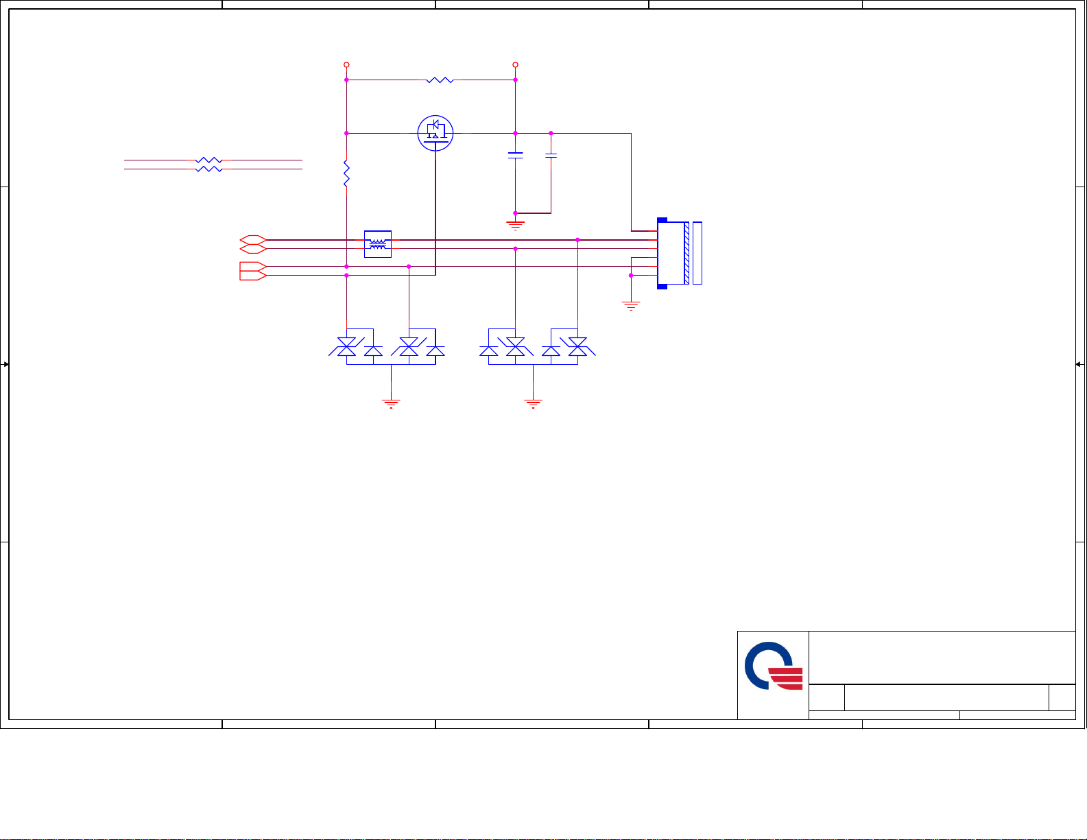1087x840 pixels.
Task: Click the common-mode choke symbol in the blue box
Action: pos(378,244)
